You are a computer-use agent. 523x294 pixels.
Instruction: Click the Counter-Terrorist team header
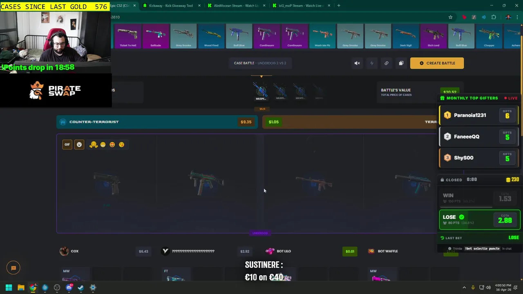tap(157, 122)
